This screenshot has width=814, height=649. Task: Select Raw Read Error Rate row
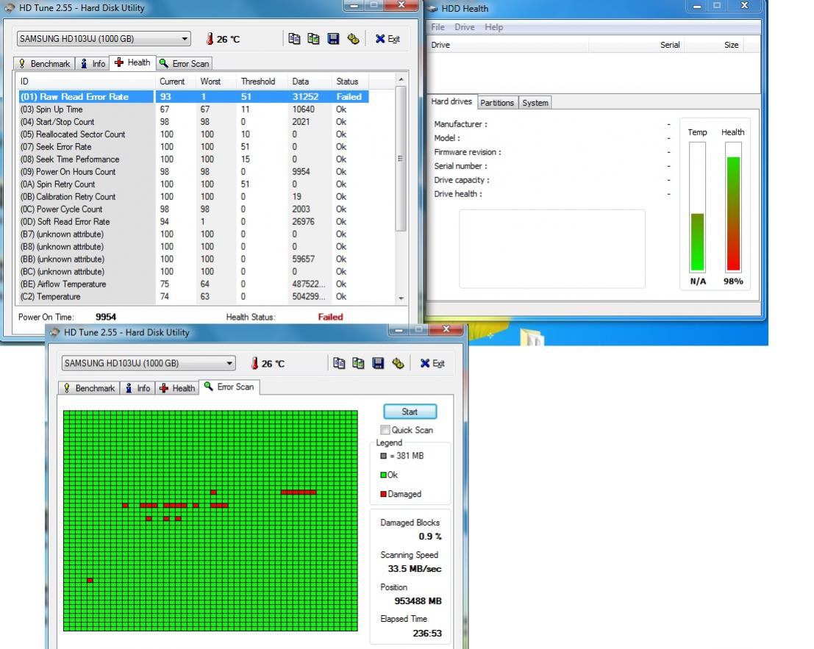(x=193, y=97)
